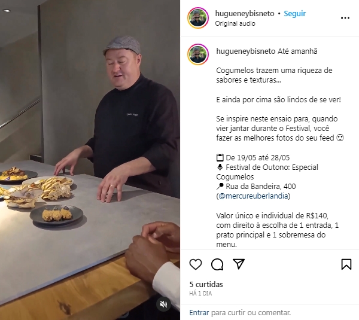Click the HÁ 1 DIA timestamp
The image size is (359, 320).
pos(200,294)
